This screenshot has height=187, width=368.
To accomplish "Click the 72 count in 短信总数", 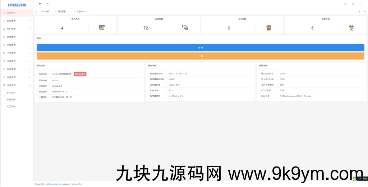I will [x=146, y=28].
